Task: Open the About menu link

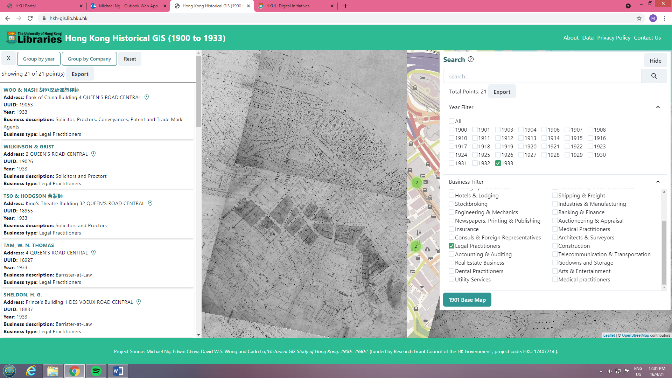Action: (x=570, y=38)
